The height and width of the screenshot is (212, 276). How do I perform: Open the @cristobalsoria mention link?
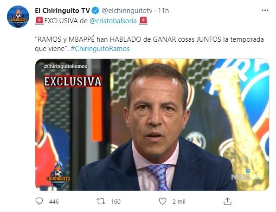tap(113, 21)
